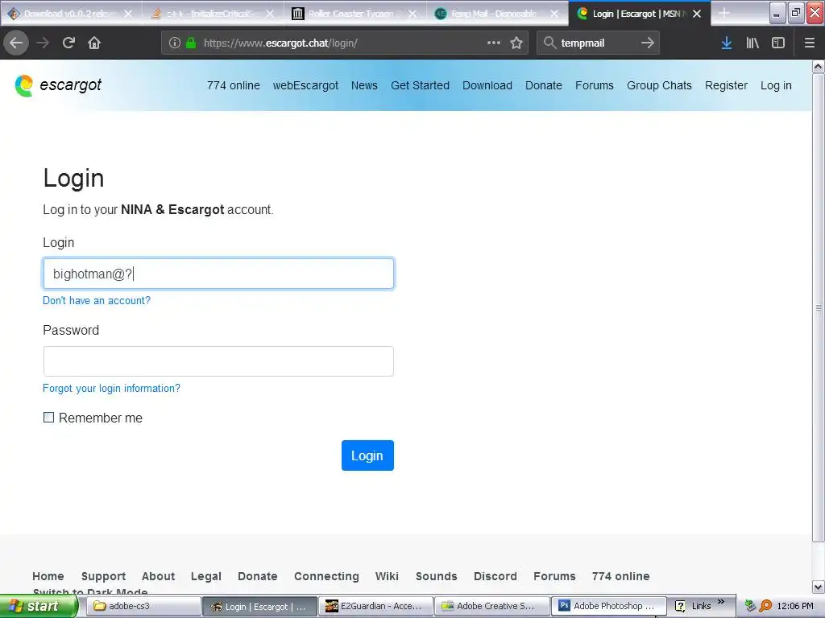Switch to c++ InitializeCriticalSection tab

pos(208,14)
